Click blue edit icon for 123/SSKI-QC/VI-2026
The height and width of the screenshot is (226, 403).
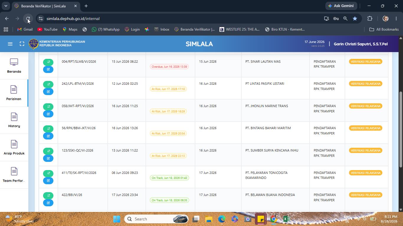48,158
